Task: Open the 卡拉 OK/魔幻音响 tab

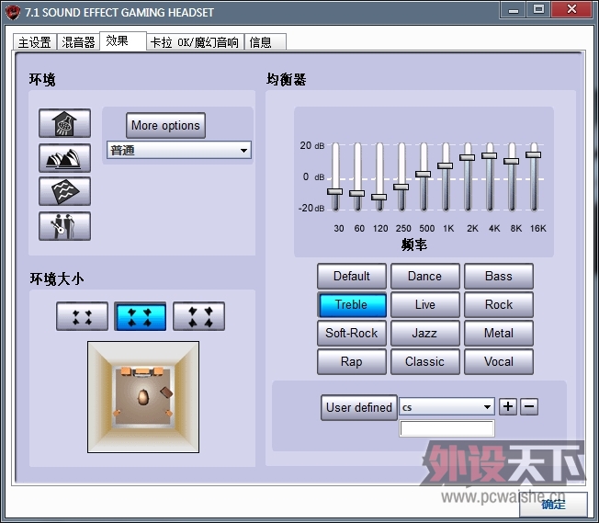Action: (x=195, y=42)
